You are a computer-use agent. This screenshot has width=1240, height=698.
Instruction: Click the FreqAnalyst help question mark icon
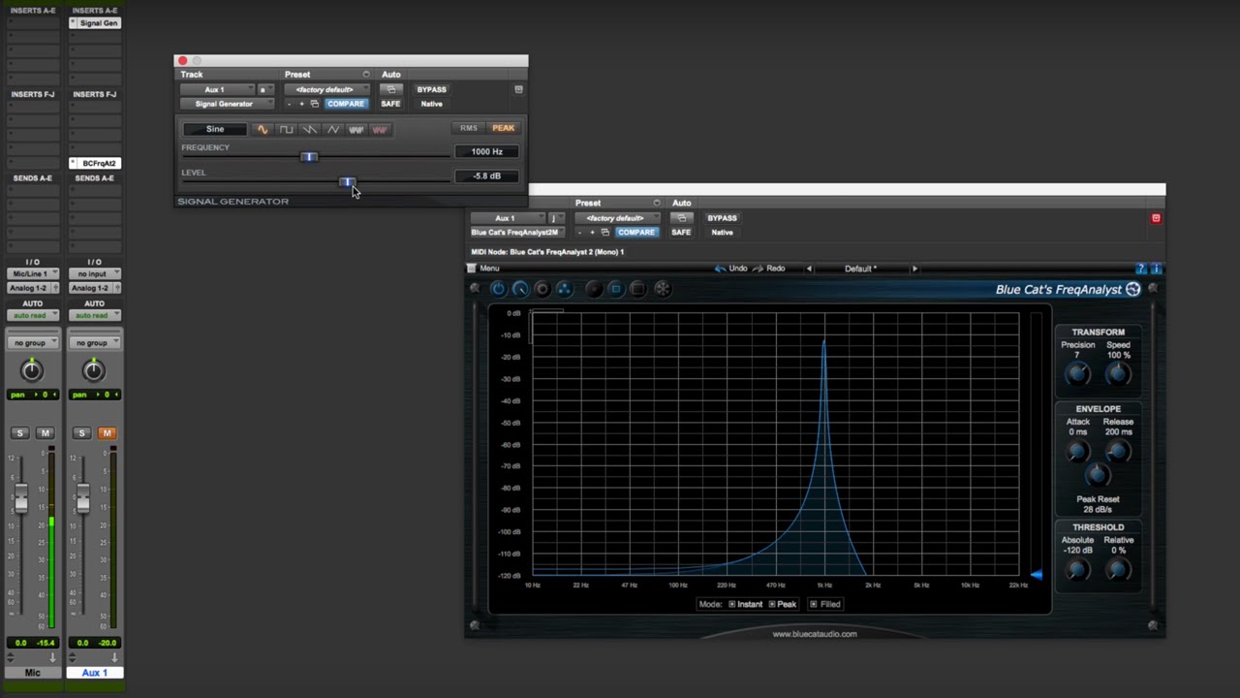point(1140,269)
